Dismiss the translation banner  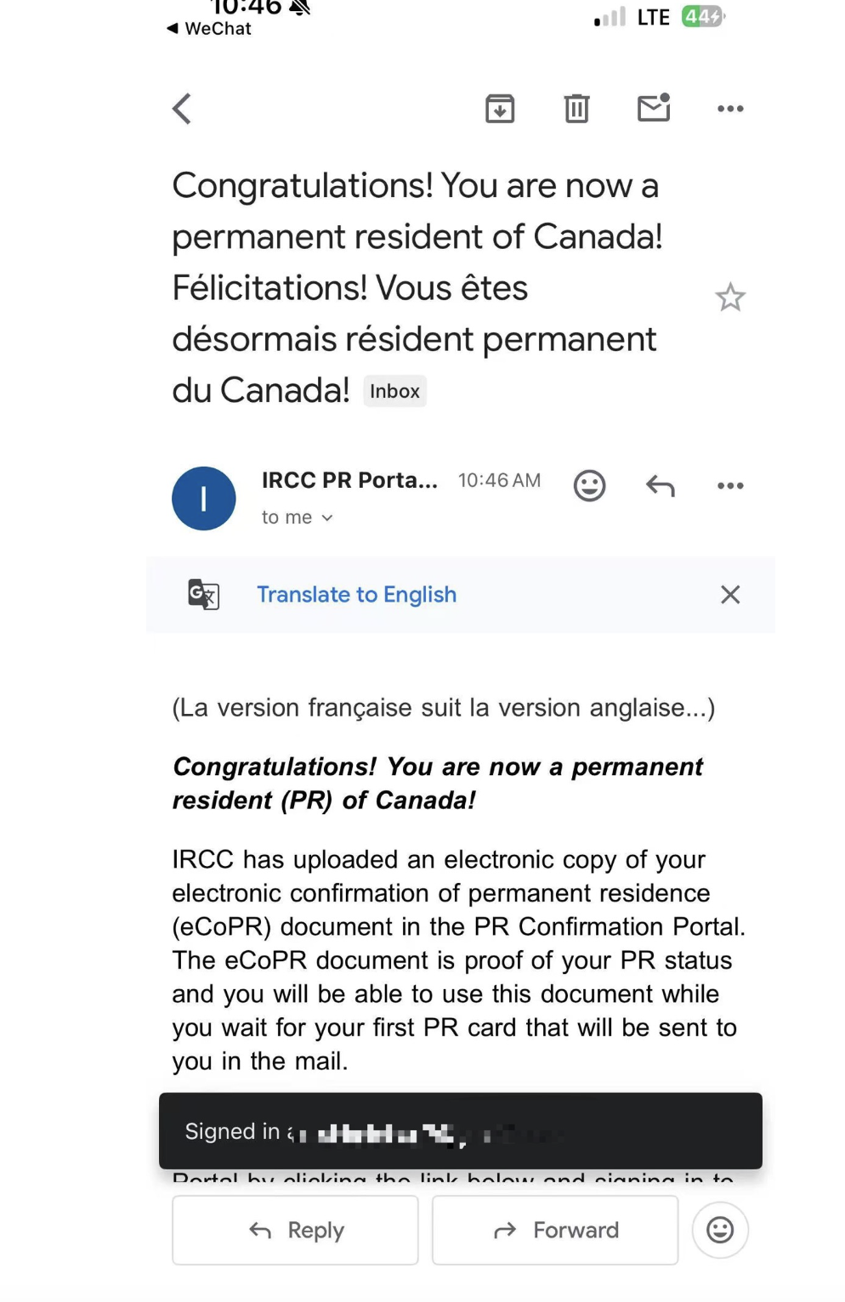[730, 595]
